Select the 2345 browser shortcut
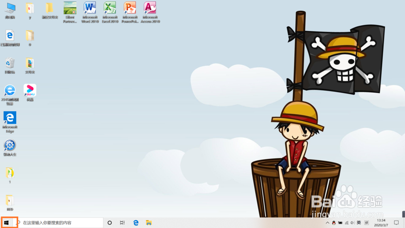The height and width of the screenshot is (228, 405). pos(10,95)
